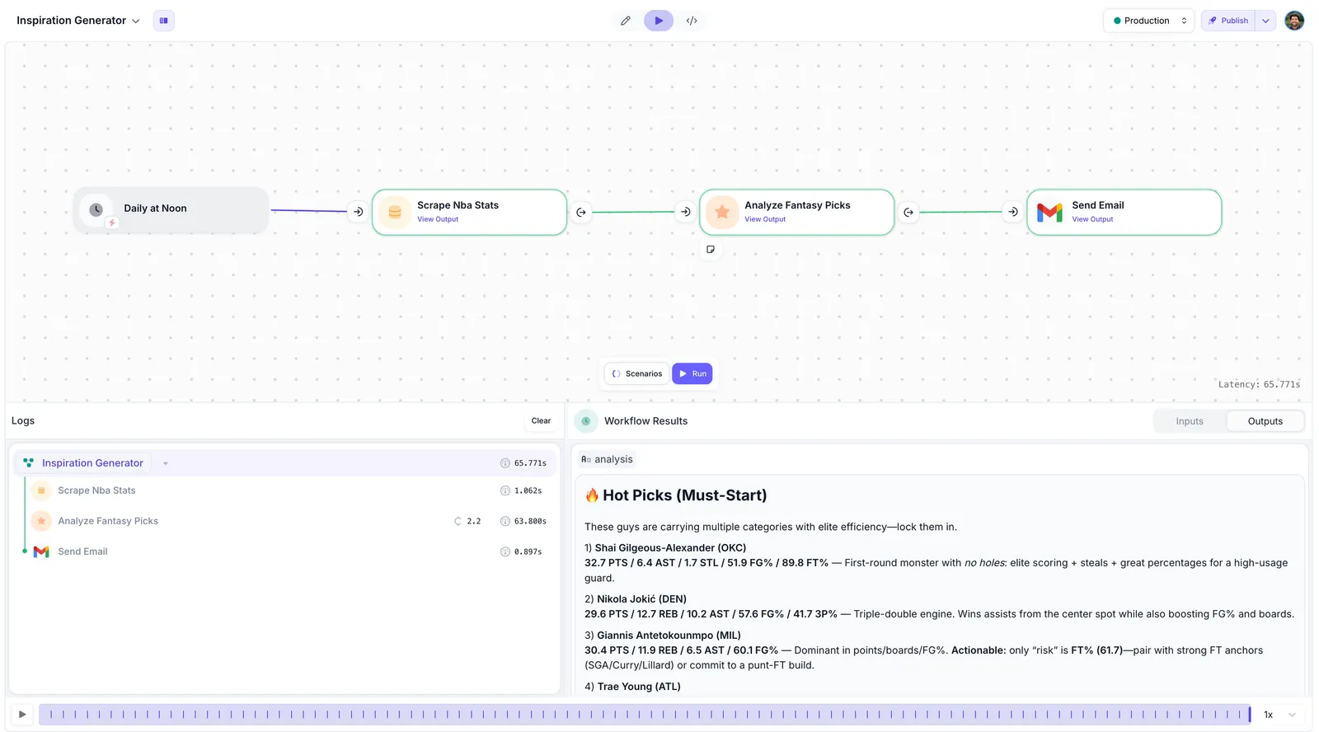
Task: Click the input connector of Send Email node
Action: pos(1013,212)
